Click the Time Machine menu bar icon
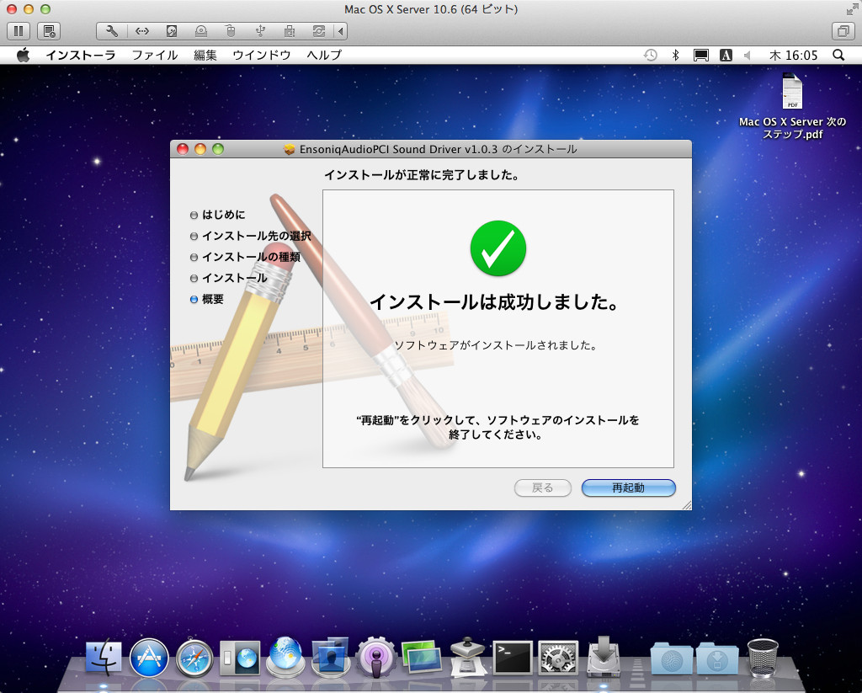Viewport: 862px width, 693px height. [x=651, y=55]
